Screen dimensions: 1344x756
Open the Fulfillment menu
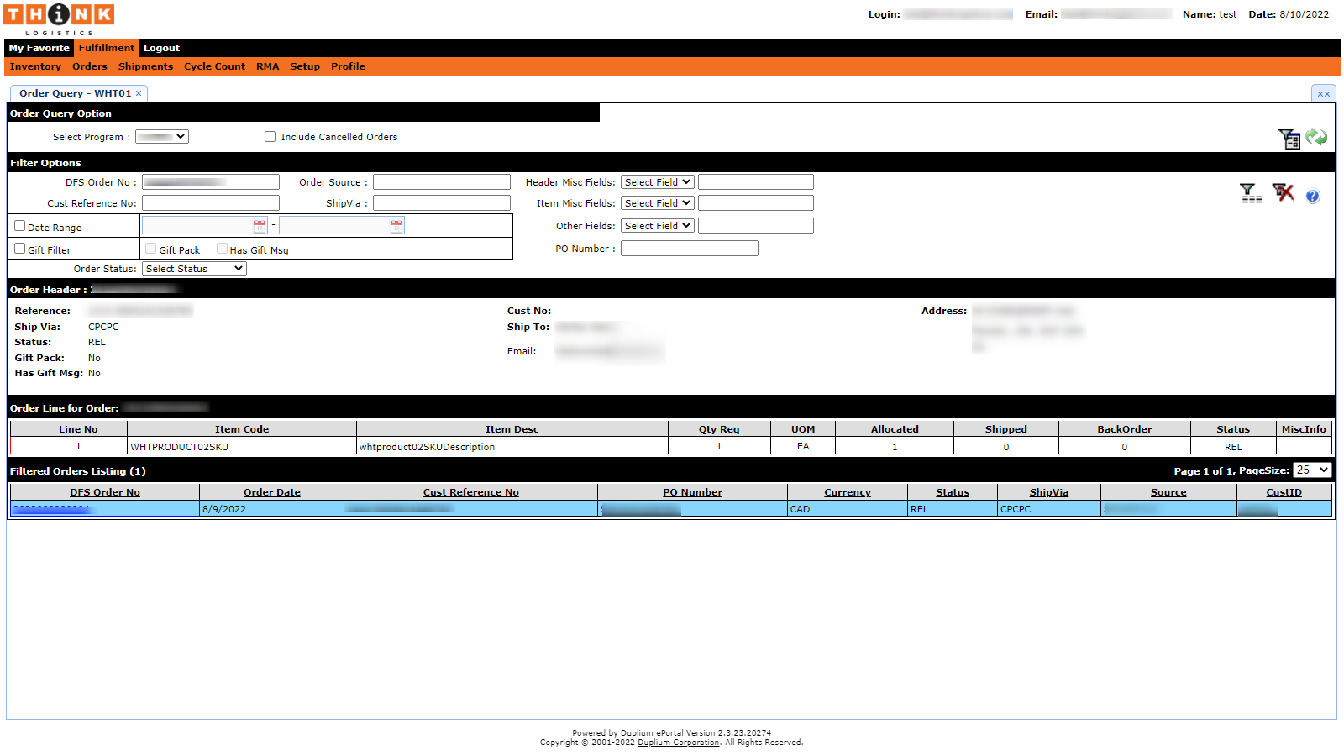tap(106, 48)
